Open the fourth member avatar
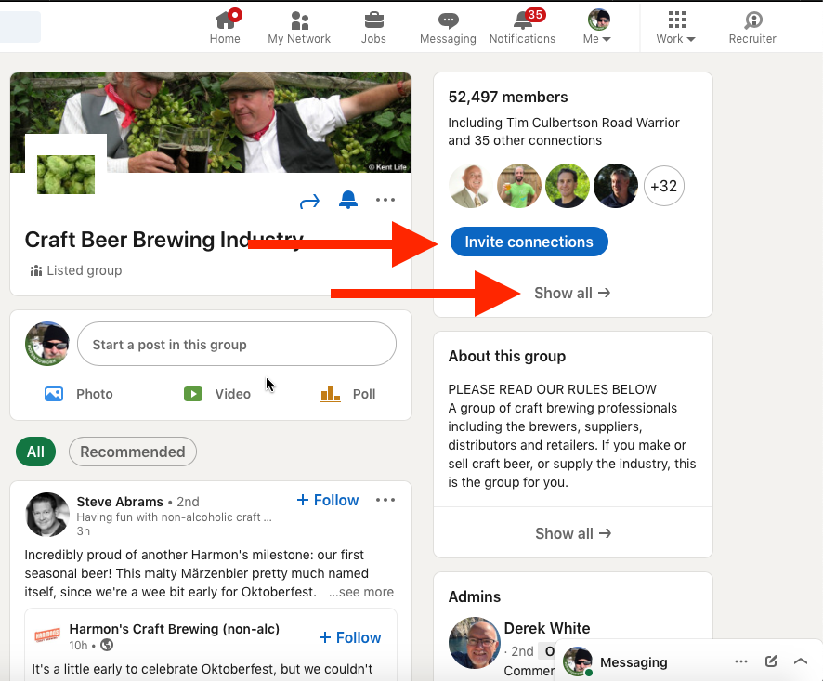This screenshot has height=681, width=823. coord(616,186)
